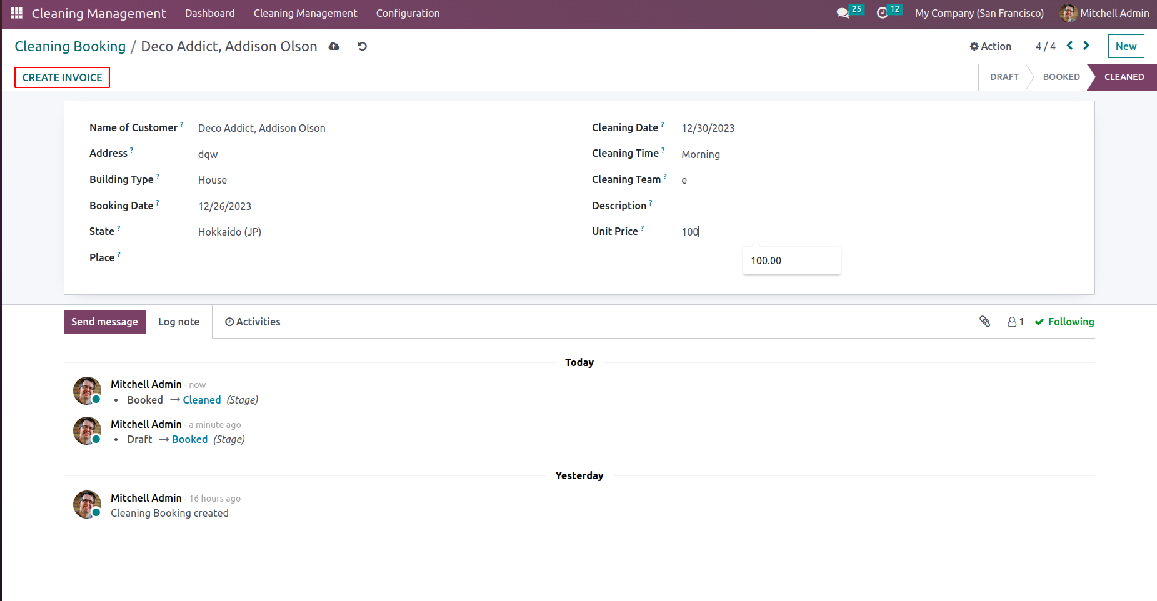The height and width of the screenshot is (601, 1157).
Task: Click Mitchell Admin avatar in navbar
Action: (x=1068, y=13)
